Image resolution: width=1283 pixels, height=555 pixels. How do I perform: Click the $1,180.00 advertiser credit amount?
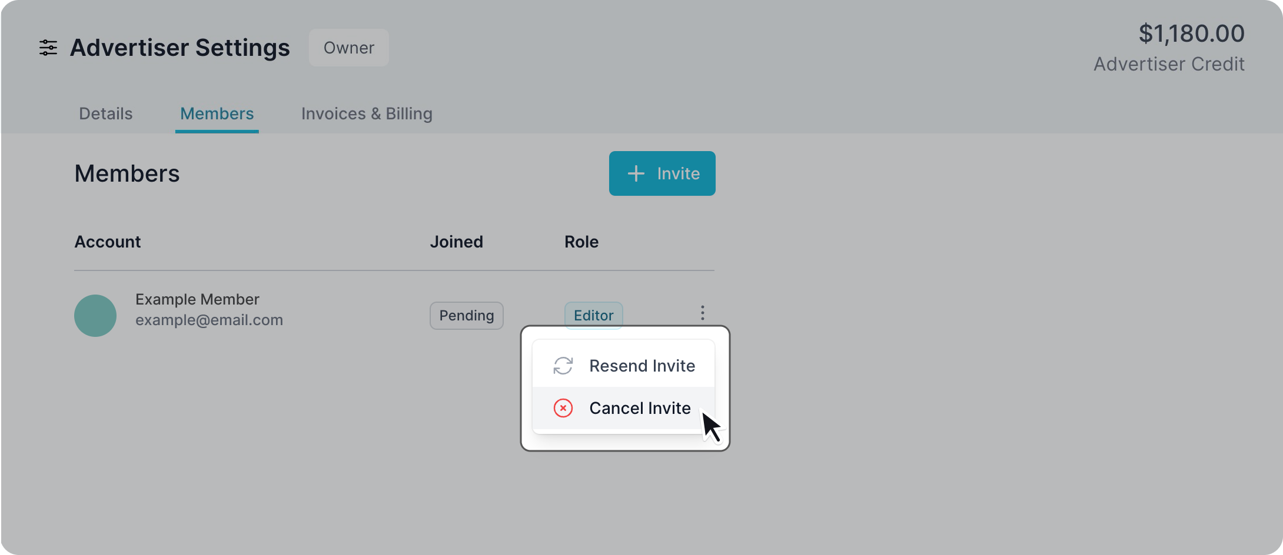pos(1192,34)
